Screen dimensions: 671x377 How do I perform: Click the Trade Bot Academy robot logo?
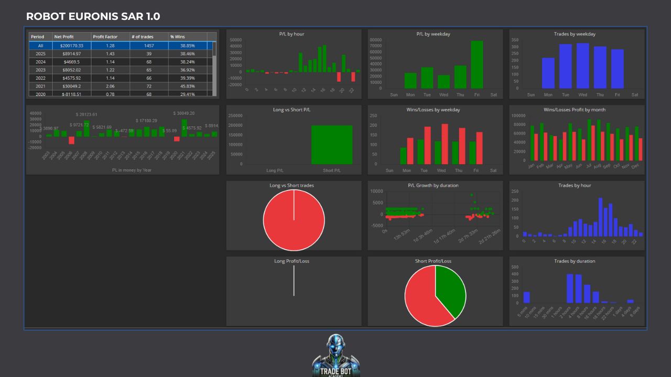tap(335, 355)
